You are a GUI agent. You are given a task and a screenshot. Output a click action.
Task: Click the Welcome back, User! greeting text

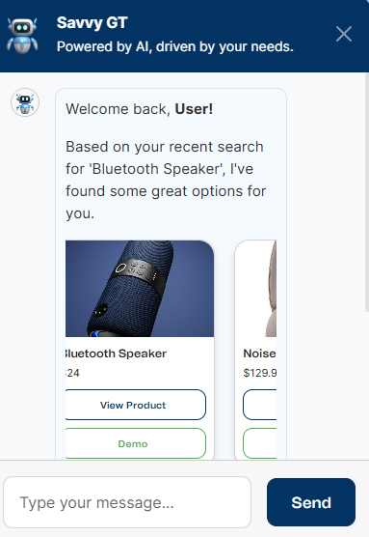tap(140, 109)
